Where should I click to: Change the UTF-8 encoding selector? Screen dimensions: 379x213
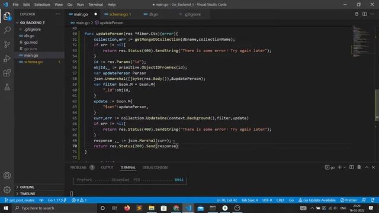pos(267,200)
